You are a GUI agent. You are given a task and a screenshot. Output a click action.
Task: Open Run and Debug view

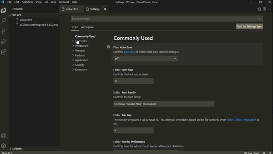[4, 41]
